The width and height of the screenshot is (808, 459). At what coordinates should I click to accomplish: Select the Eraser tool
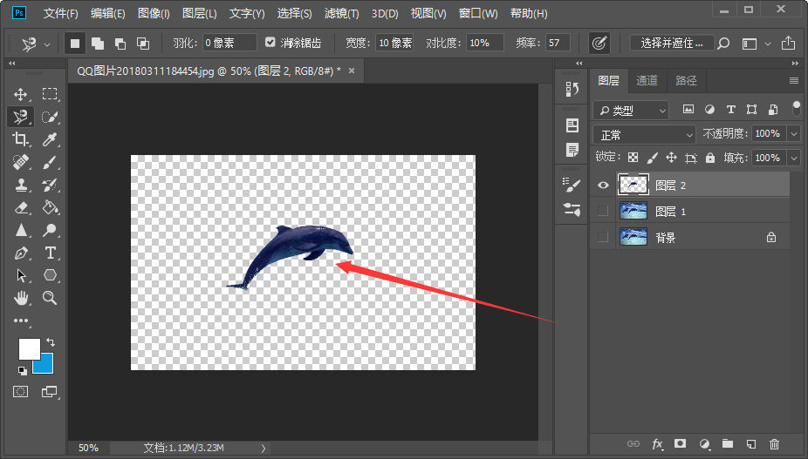pyautogui.click(x=21, y=207)
